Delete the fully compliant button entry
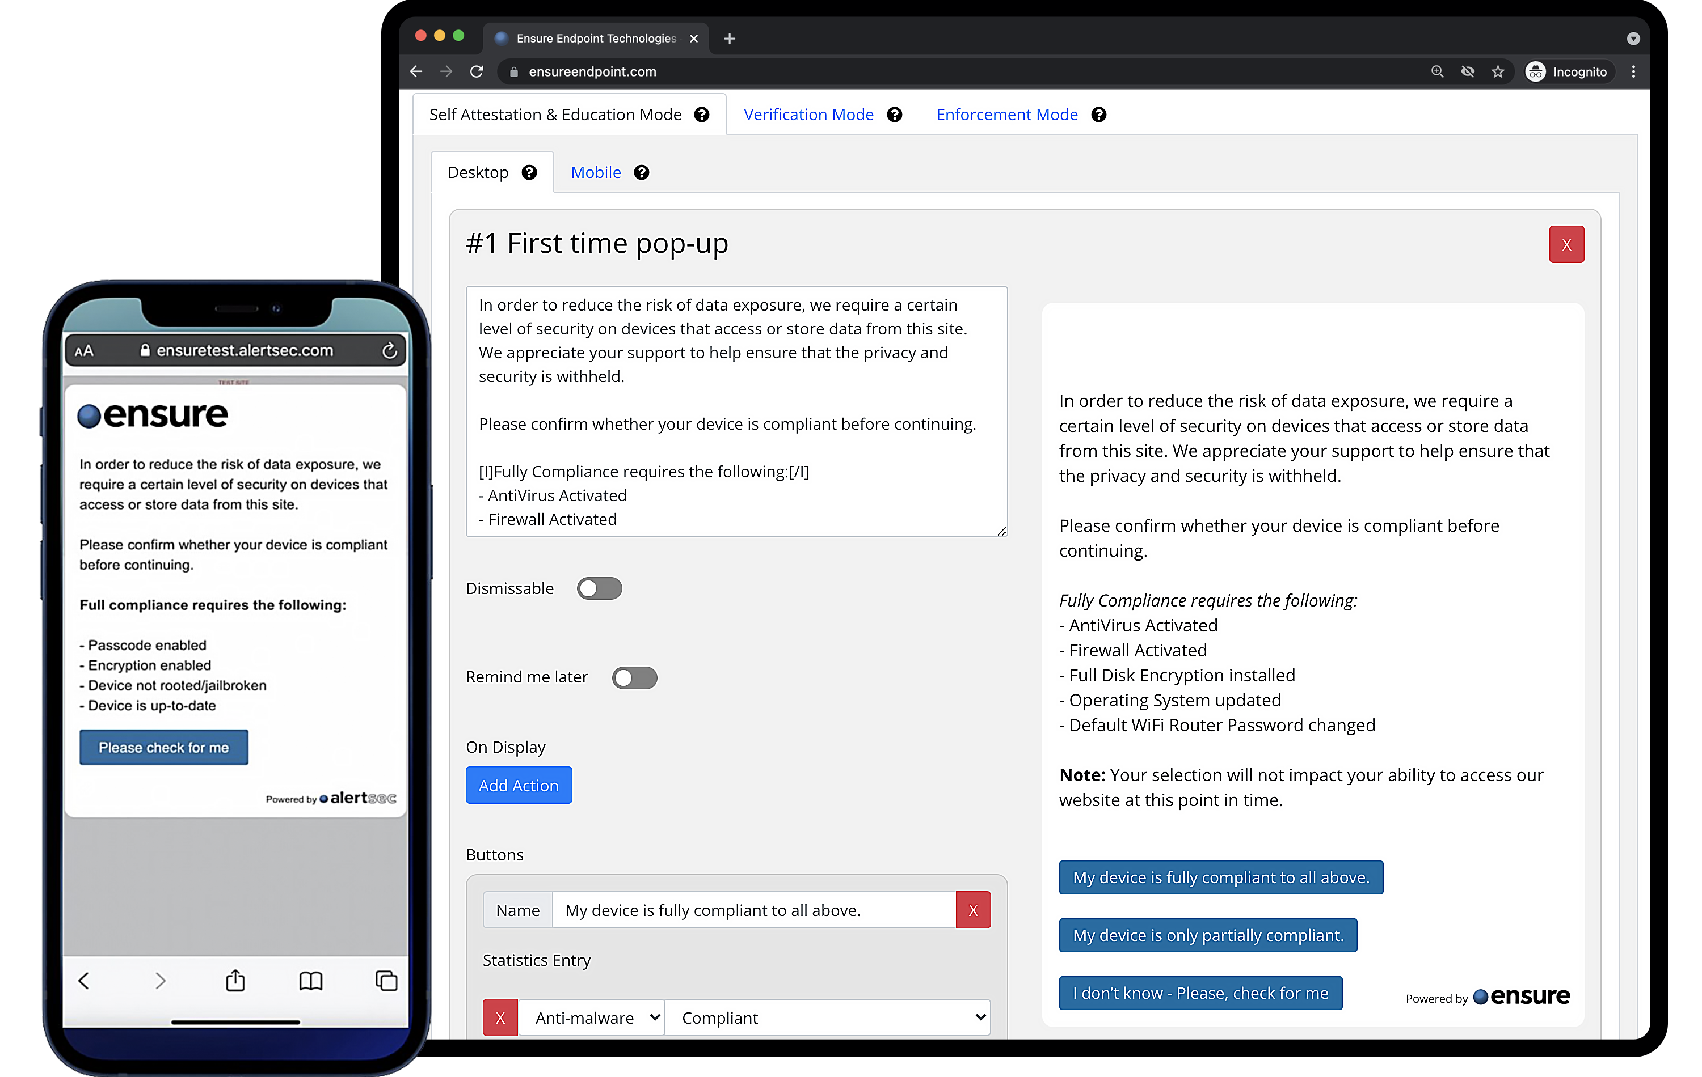The width and height of the screenshot is (1702, 1077). (974, 910)
